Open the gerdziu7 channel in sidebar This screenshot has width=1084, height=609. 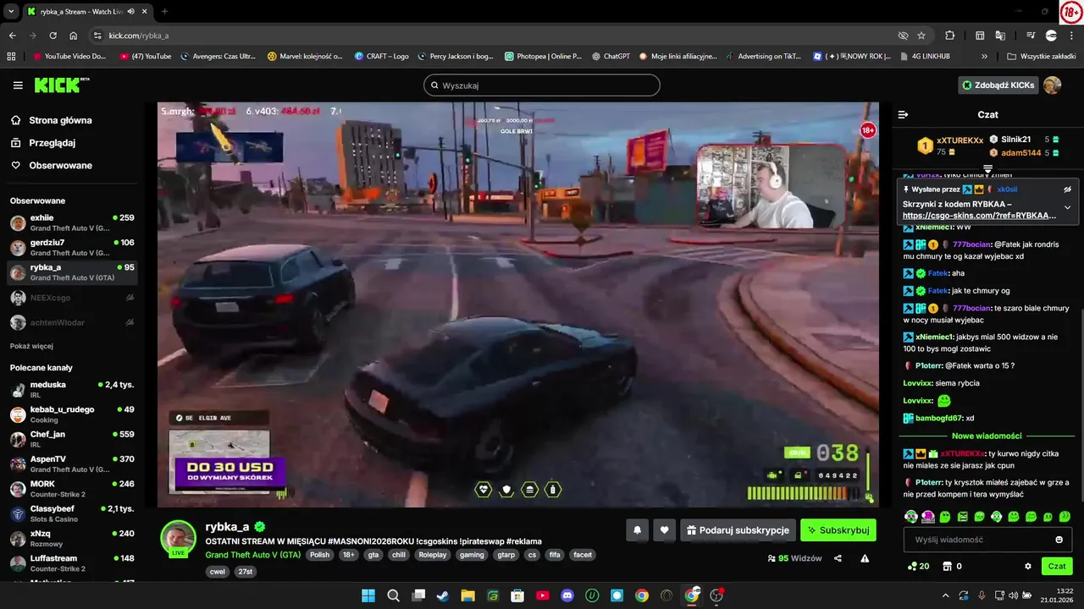(73, 248)
